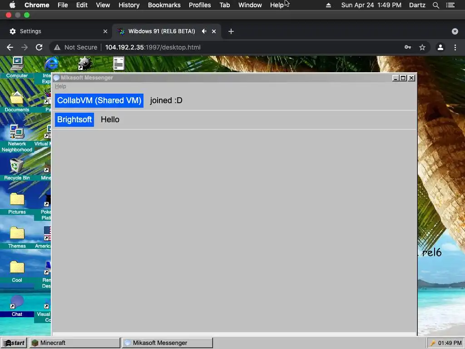Click the macOS green fullscreen button
Viewport: 465px width, 349px height.
coord(27,15)
